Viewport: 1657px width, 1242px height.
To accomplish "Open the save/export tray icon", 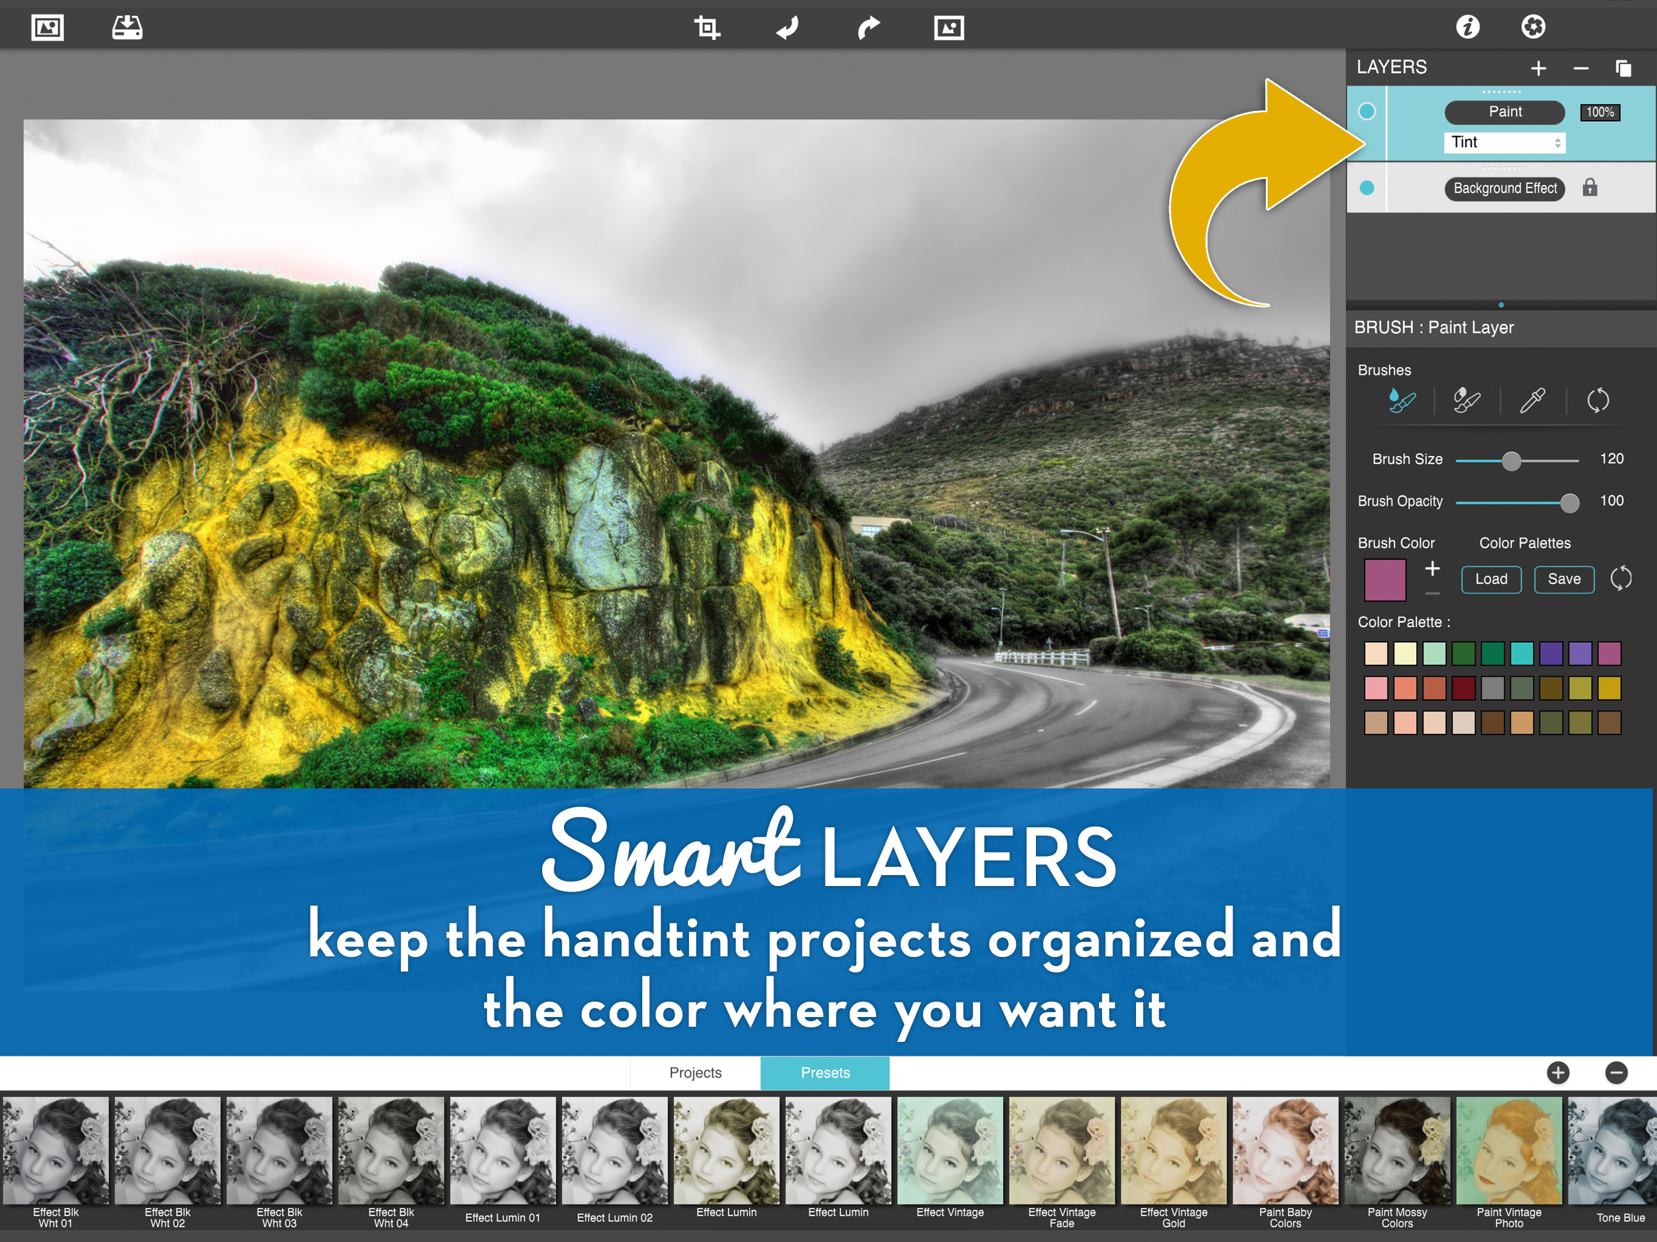I will point(127,28).
